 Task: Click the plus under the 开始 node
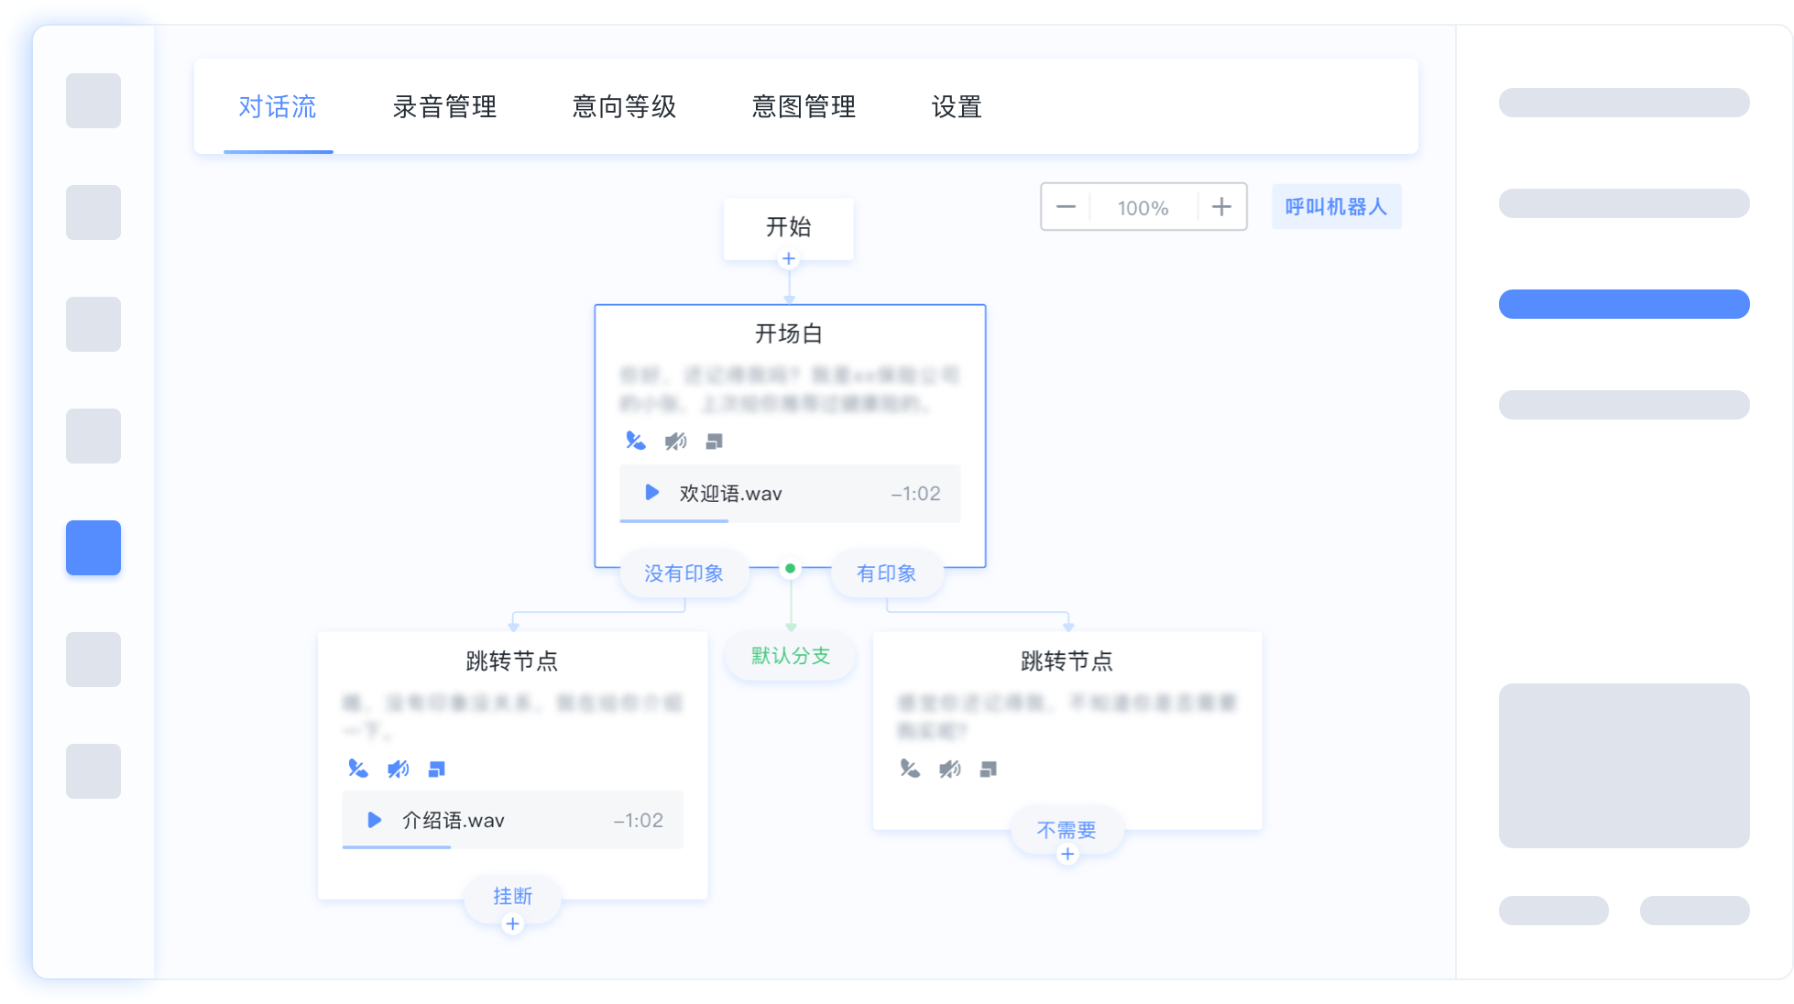[x=788, y=259]
